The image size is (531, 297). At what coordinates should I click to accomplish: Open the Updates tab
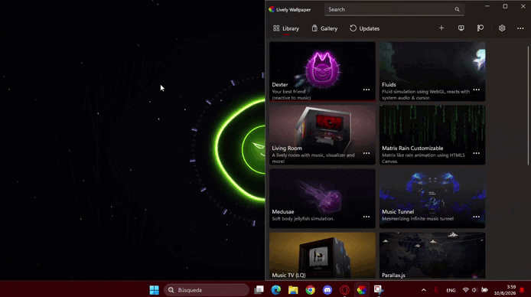coord(364,28)
